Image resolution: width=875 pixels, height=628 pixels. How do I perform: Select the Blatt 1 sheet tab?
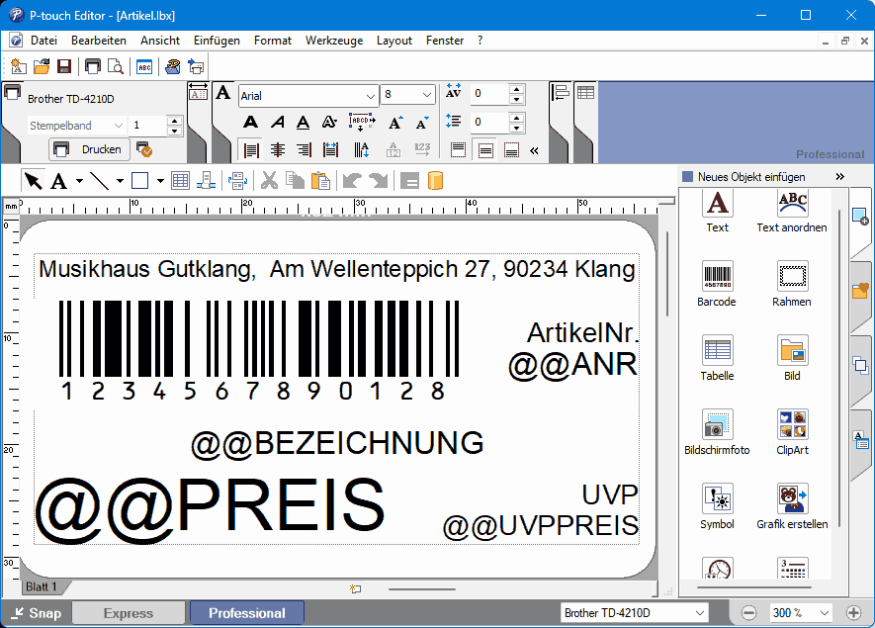42,586
